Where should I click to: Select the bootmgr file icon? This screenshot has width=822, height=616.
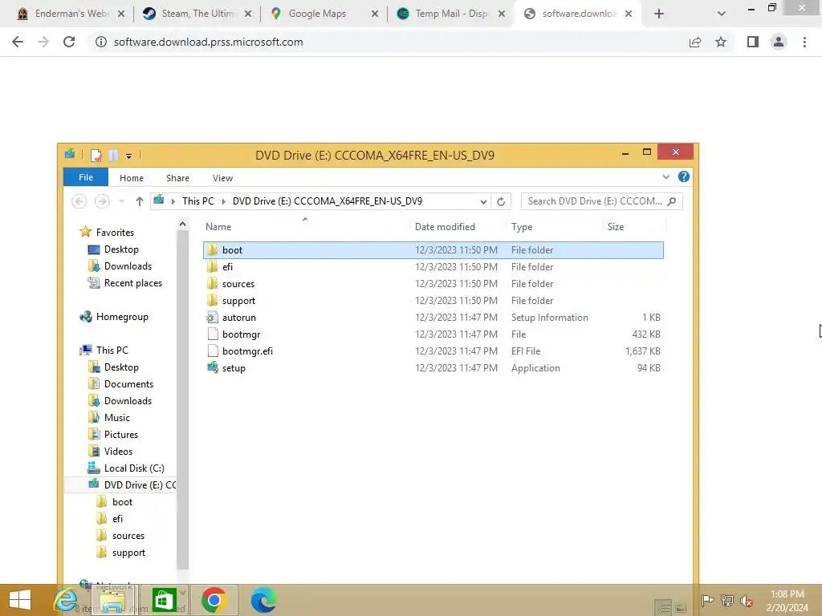(x=212, y=334)
